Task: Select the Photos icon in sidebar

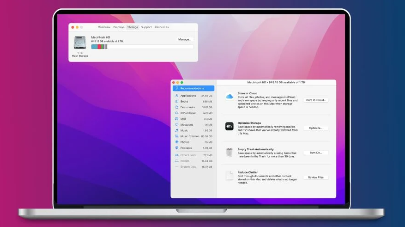Action: coord(176,142)
